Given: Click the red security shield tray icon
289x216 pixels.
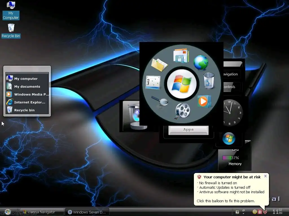Looking at the screenshot, I should click(265, 212).
